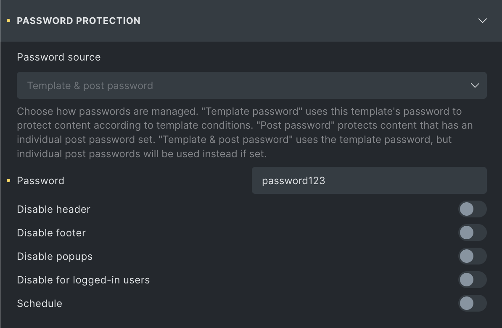Collapse the Password Protection section chevron
Viewport: 502px width, 328px height.
click(482, 21)
